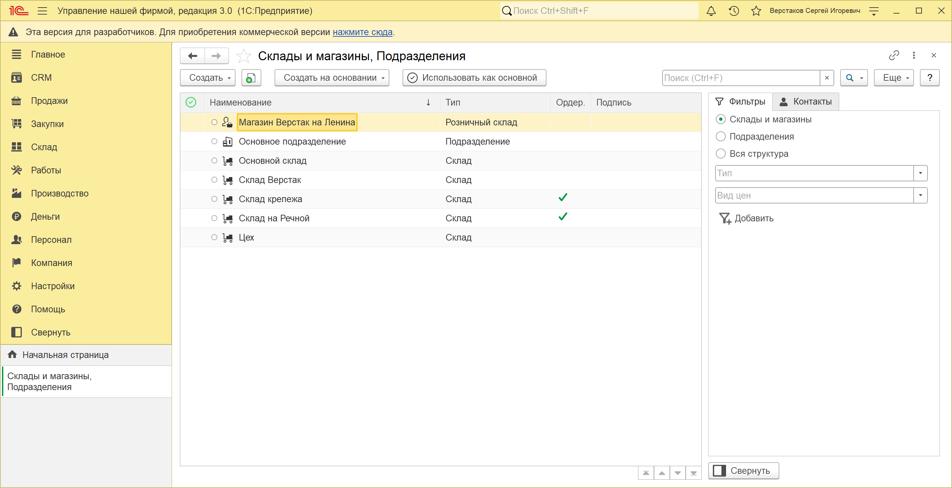Add page to favorites star

pos(243,56)
